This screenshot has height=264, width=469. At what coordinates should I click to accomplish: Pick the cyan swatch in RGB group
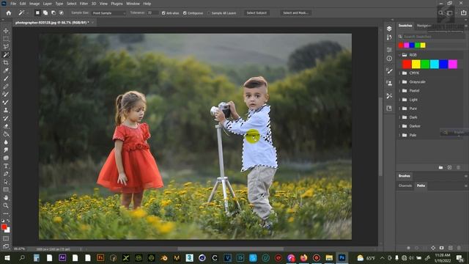435,64
